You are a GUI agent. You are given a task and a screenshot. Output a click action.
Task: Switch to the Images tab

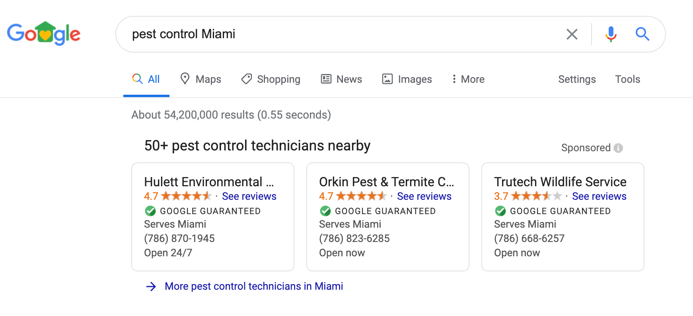(407, 79)
